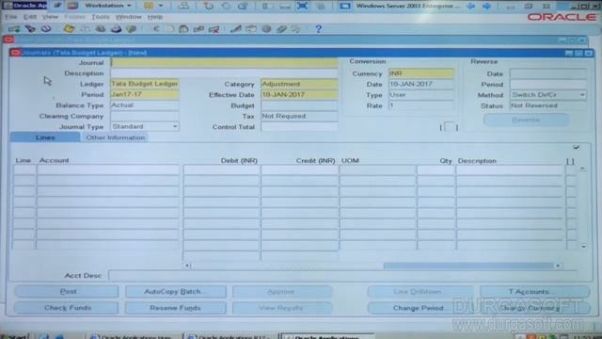Image resolution: width=602 pixels, height=339 pixels.
Task: Click the VMware take snapshot icon
Action: (209, 6)
